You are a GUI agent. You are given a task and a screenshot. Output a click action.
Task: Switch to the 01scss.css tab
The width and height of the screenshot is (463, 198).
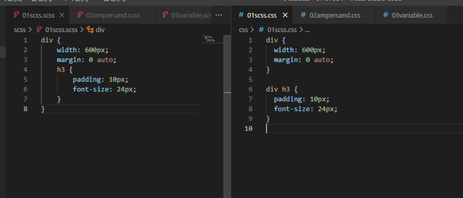[x=262, y=16]
